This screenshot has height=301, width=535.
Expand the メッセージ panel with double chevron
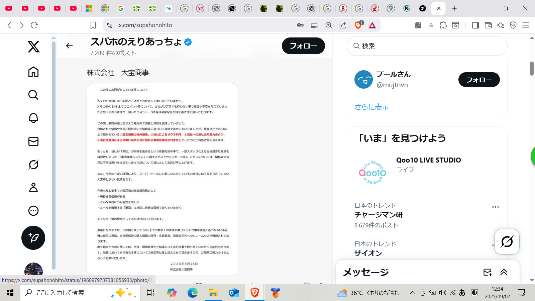click(x=504, y=272)
